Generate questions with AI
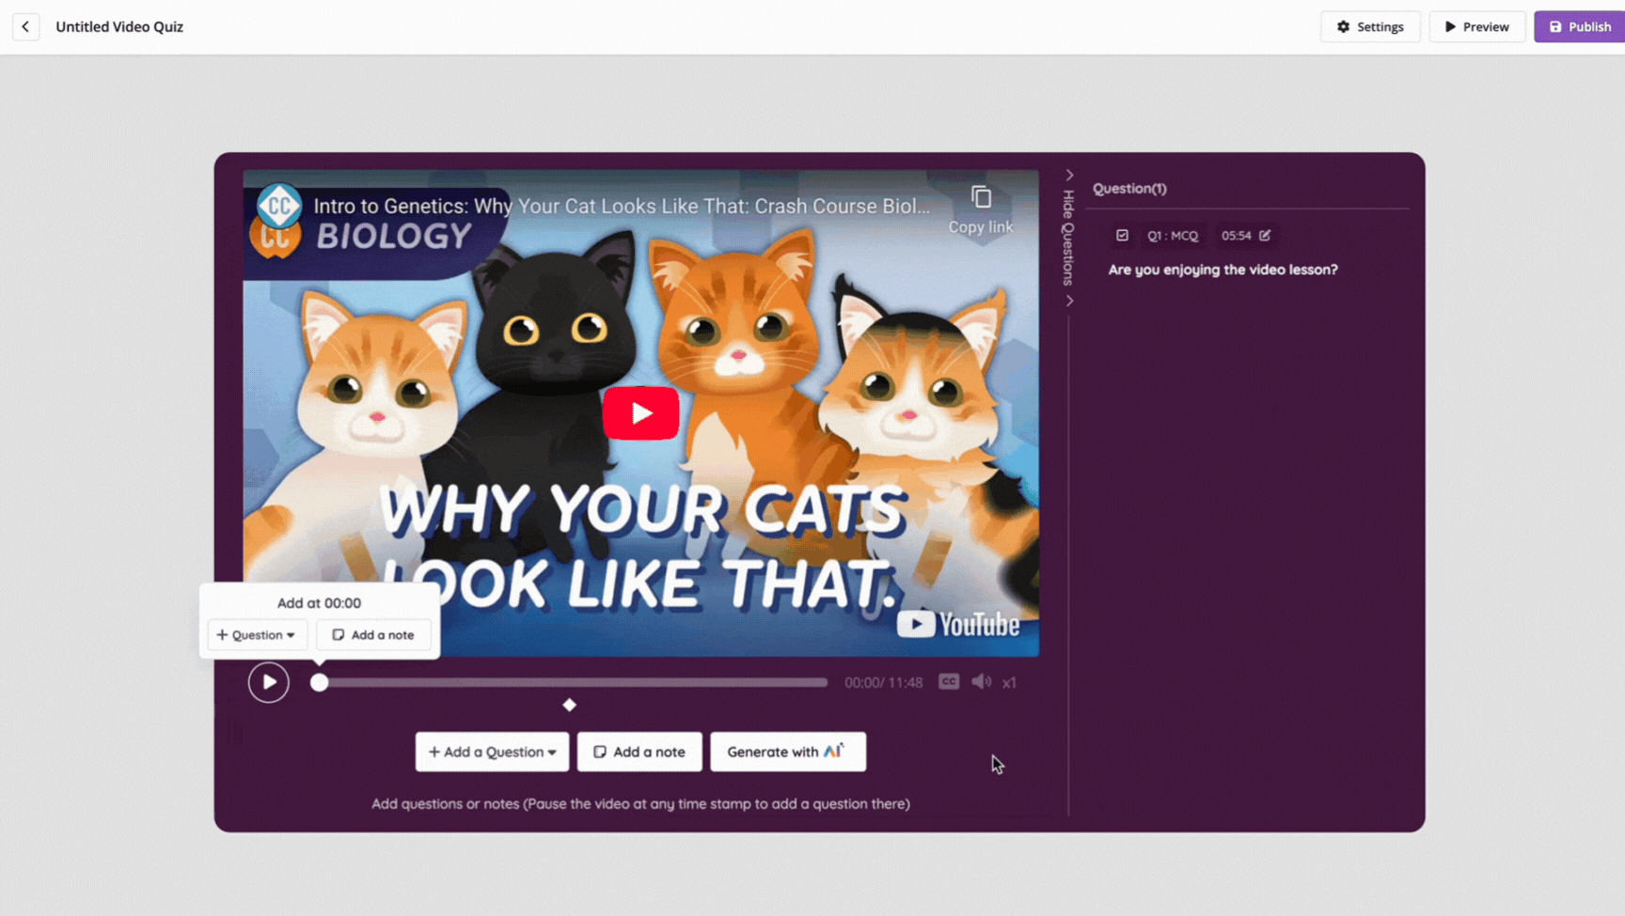The height and width of the screenshot is (916, 1625). click(x=788, y=752)
